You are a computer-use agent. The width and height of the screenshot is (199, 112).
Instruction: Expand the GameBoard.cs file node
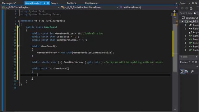[x=186, y=36]
